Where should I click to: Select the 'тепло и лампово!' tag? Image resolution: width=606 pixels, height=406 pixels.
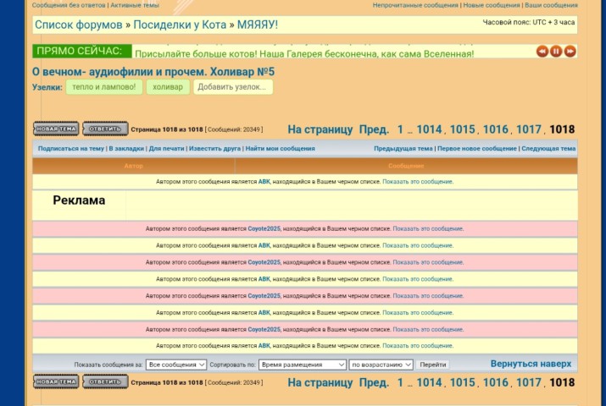pos(103,87)
